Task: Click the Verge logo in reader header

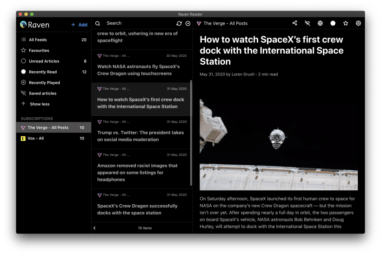Action: coord(199,23)
